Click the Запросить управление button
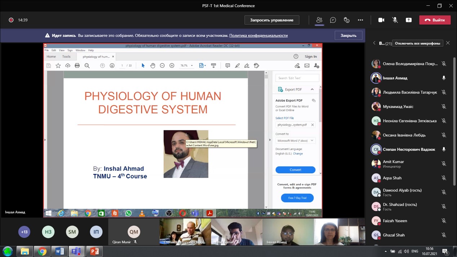This screenshot has width=457, height=257. coord(272,20)
